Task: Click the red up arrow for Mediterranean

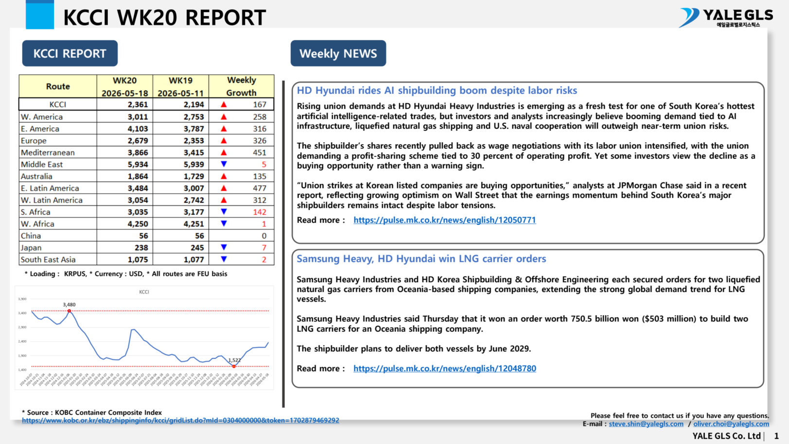Action: click(224, 153)
